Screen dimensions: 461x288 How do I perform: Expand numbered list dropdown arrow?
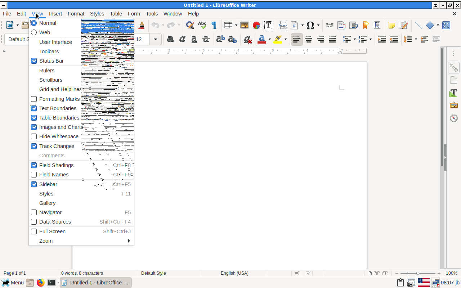(371, 39)
